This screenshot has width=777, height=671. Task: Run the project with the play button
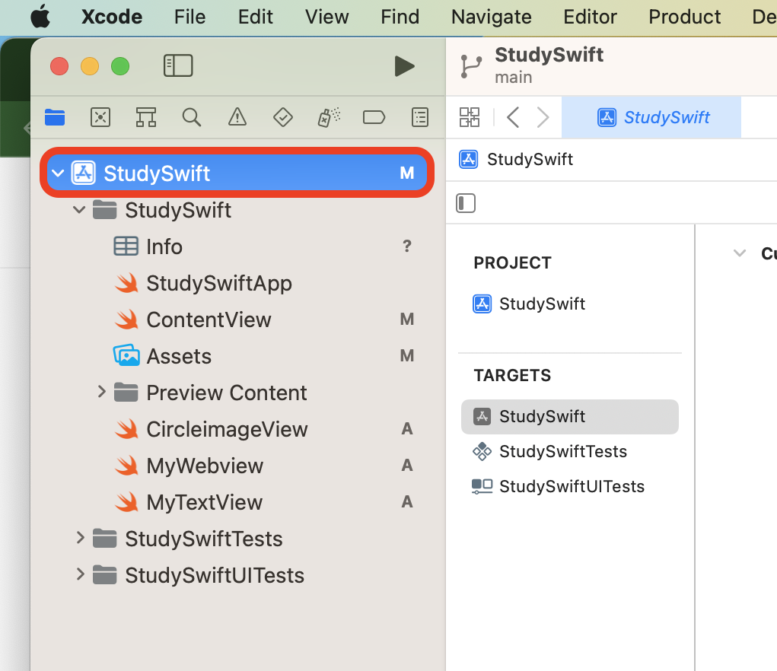click(404, 66)
